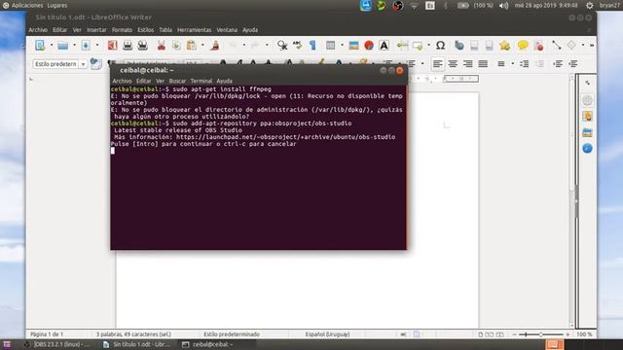Insert a text box
Image resolution: width=623 pixels, height=350 pixels.
click(384, 46)
